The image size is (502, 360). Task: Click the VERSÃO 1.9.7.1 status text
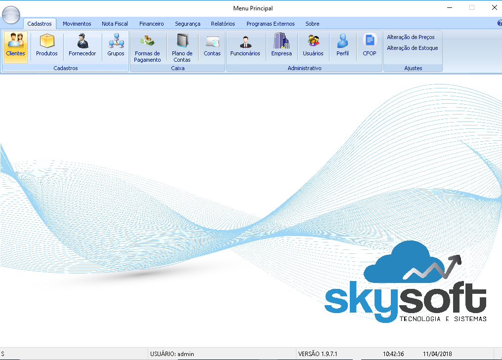pos(318,354)
